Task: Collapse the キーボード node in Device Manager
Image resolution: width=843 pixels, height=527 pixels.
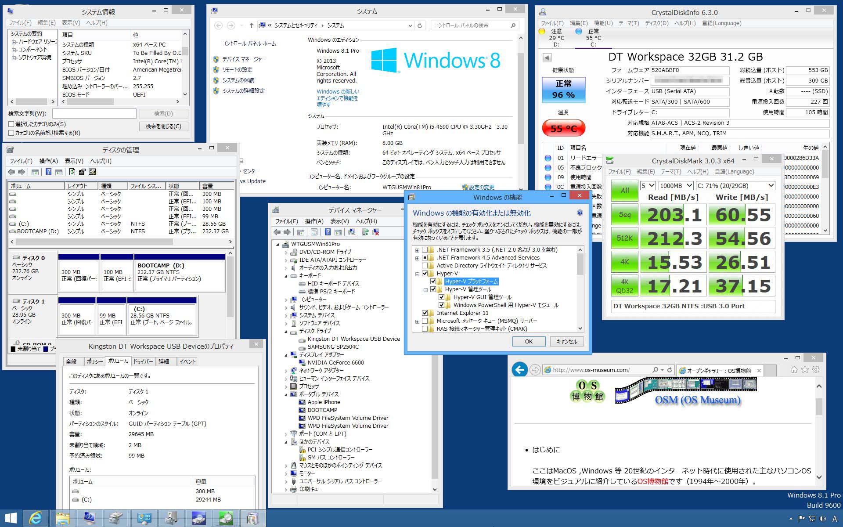Action: (286, 276)
